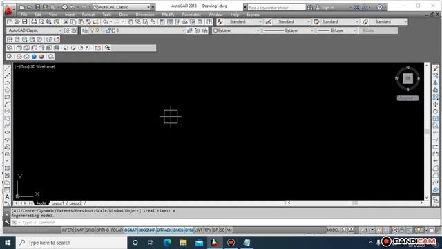
Task: Click Sign In button
Action: pyautogui.click(x=328, y=8)
